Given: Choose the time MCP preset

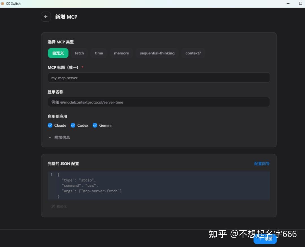Looking at the screenshot, I should (99, 53).
